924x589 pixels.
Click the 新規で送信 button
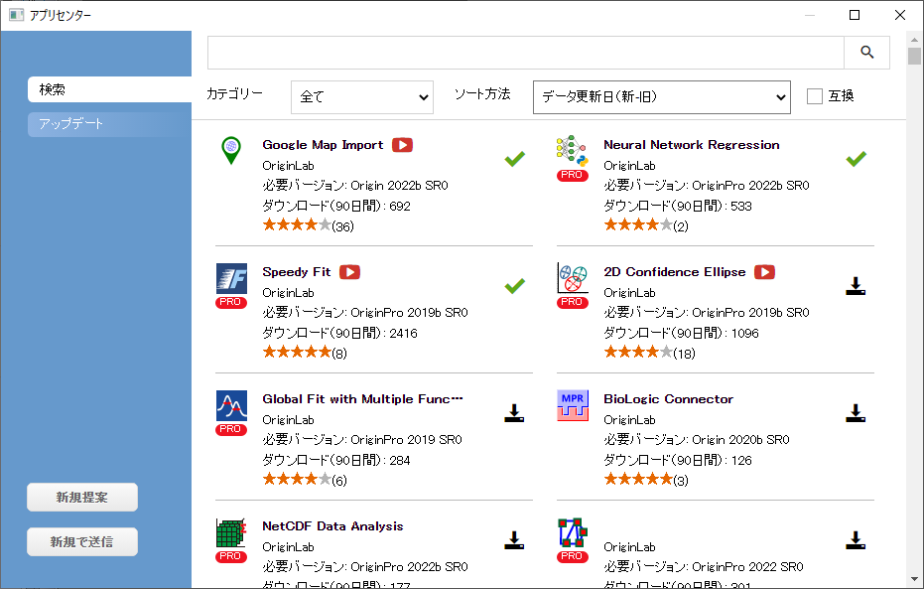(x=82, y=542)
